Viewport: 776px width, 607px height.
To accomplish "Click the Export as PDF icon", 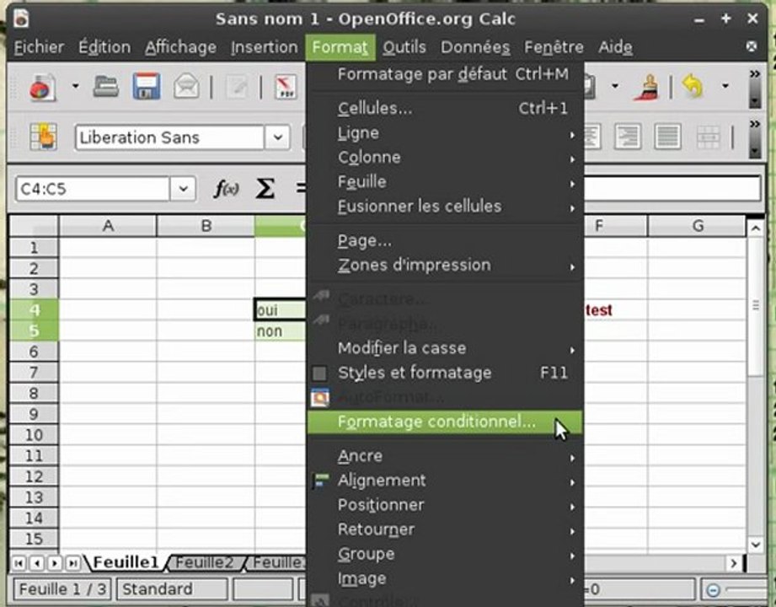I will pyautogui.click(x=286, y=87).
